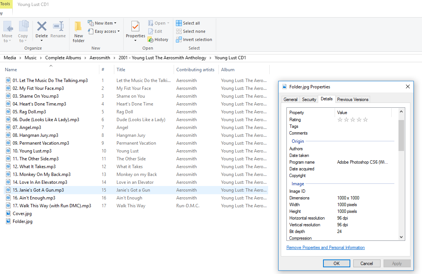Screen dimensions: 422x274
Task: Go to the Aerosmith folder in breadcrumb
Action: point(100,58)
